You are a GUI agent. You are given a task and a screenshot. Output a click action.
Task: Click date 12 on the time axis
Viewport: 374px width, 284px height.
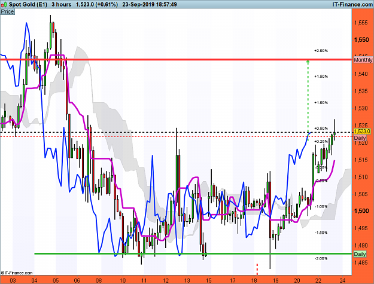click(x=166, y=280)
